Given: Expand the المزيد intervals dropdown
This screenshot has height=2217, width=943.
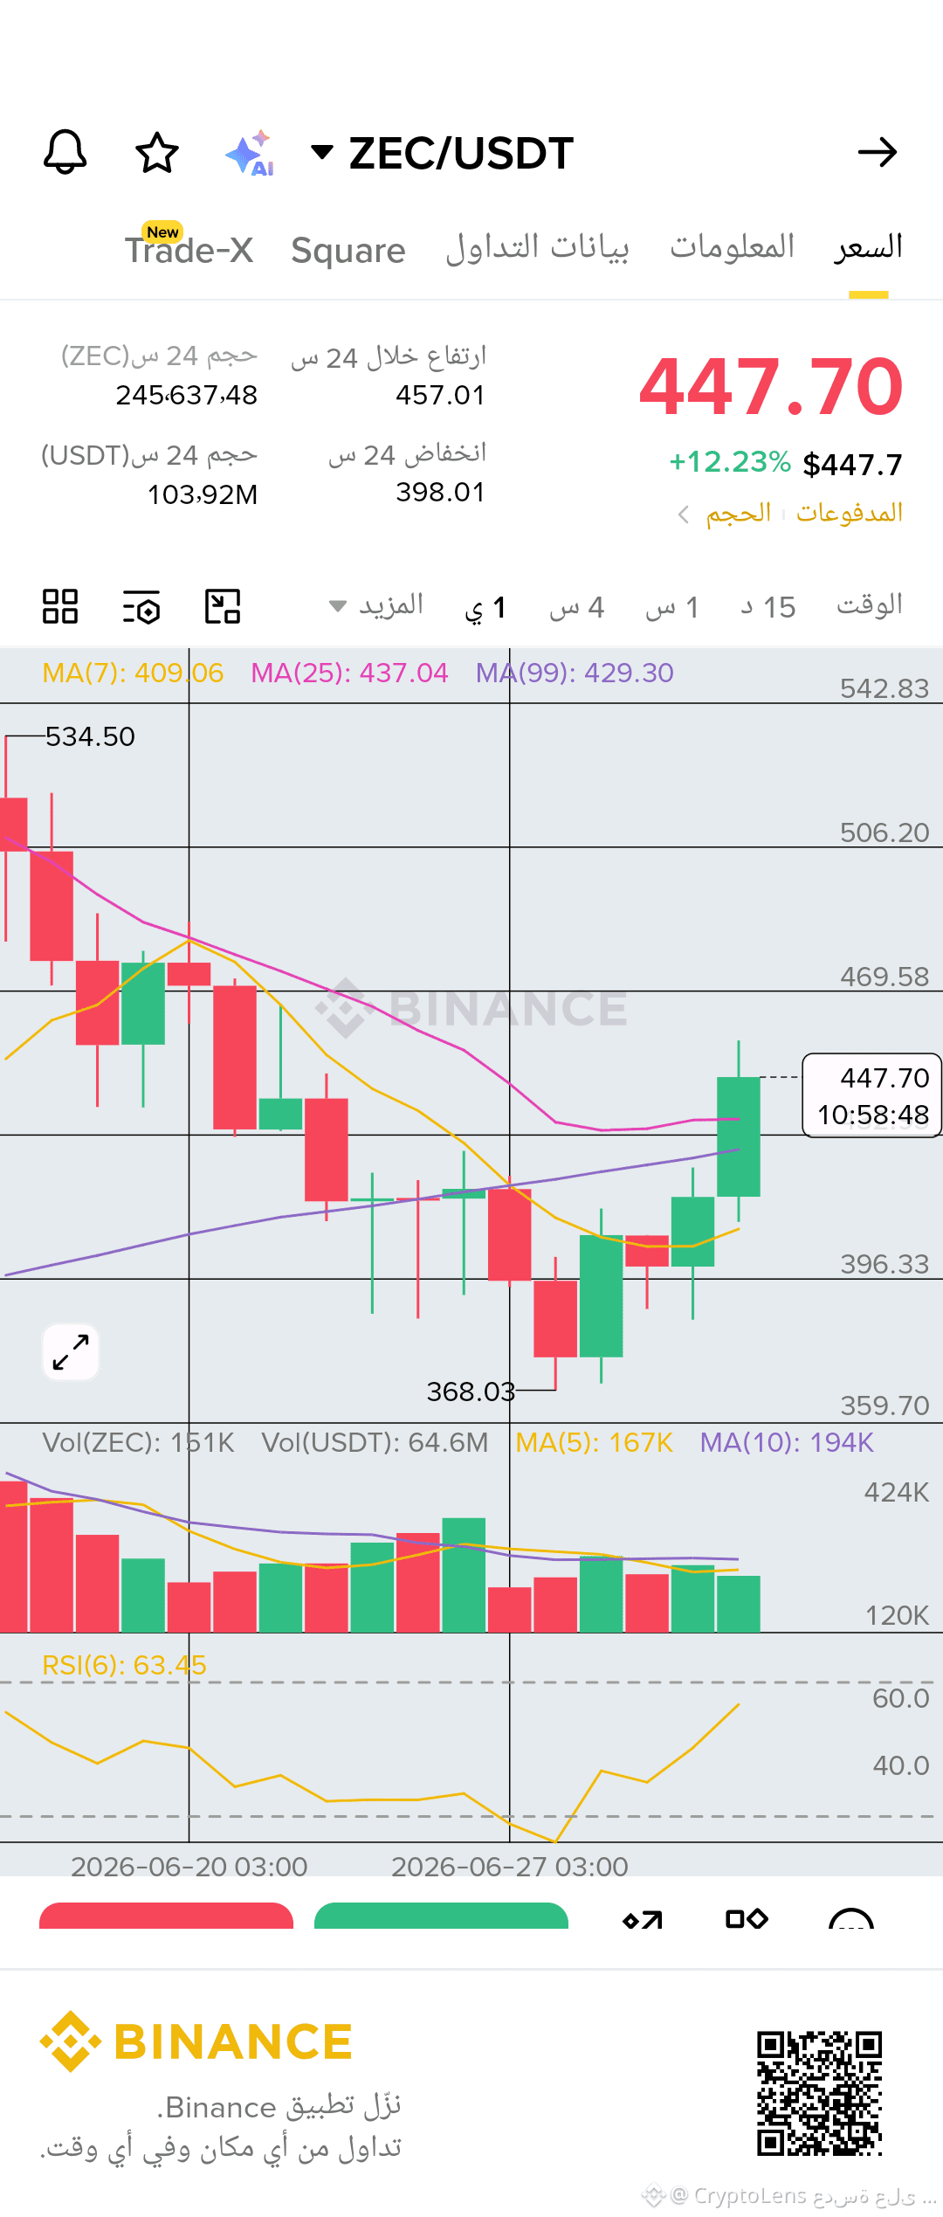Looking at the screenshot, I should [376, 605].
